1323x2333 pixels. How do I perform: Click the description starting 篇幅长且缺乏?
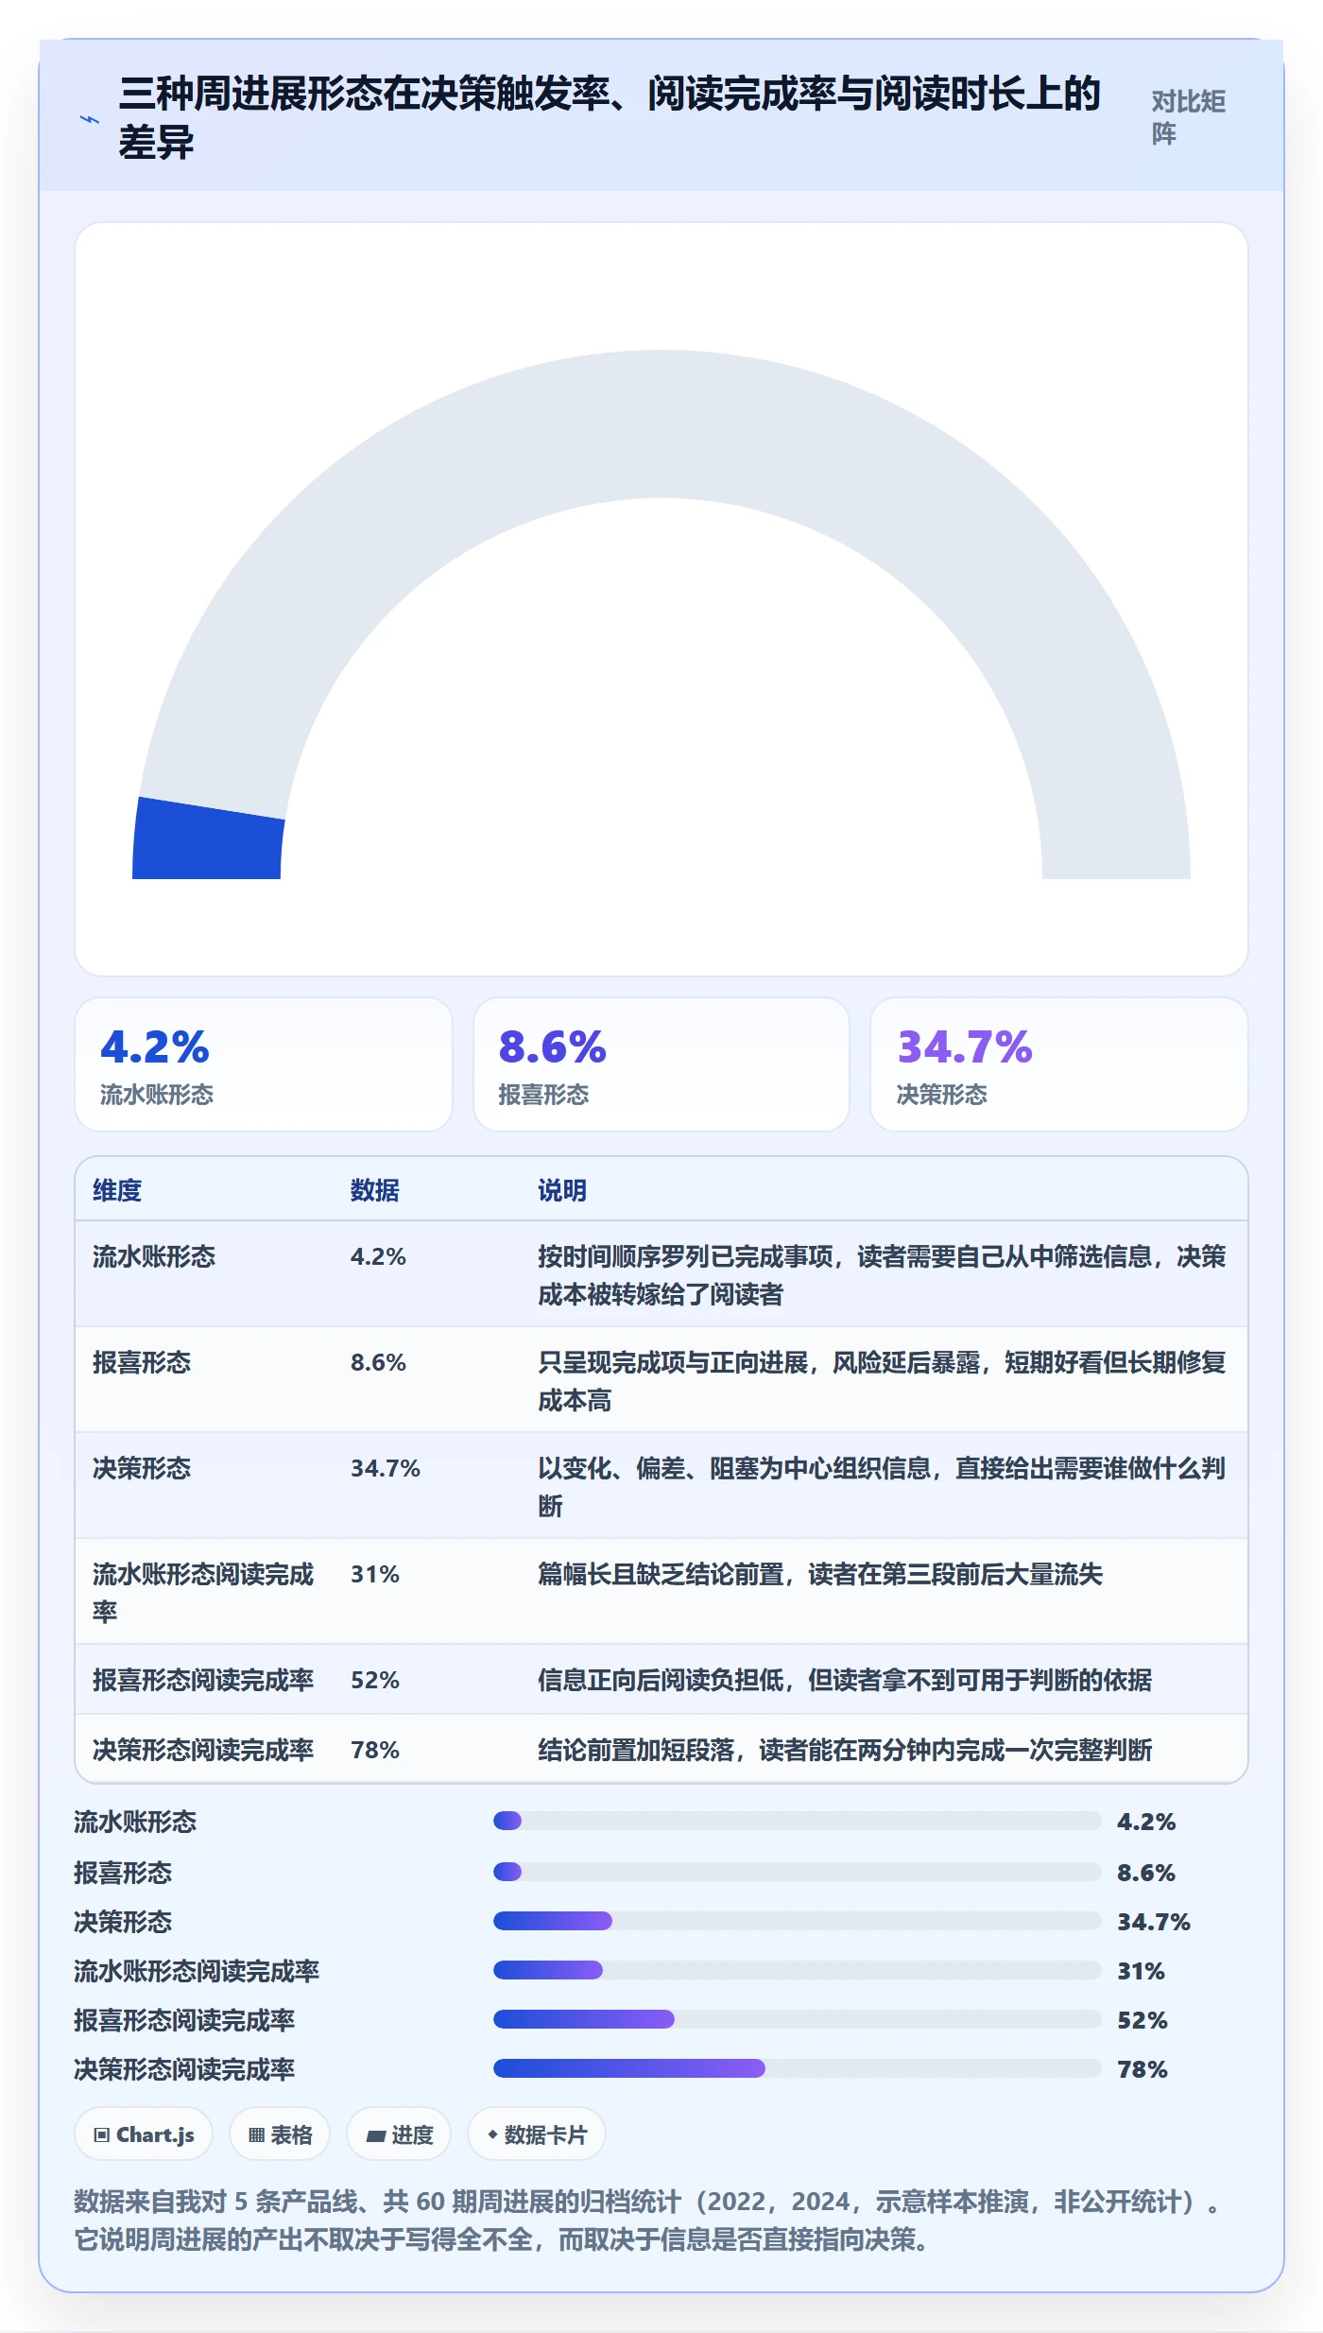(x=820, y=1574)
